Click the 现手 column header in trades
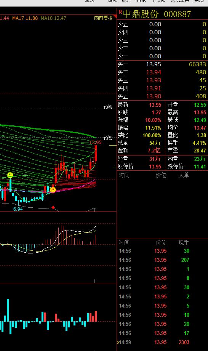 coord(184,242)
